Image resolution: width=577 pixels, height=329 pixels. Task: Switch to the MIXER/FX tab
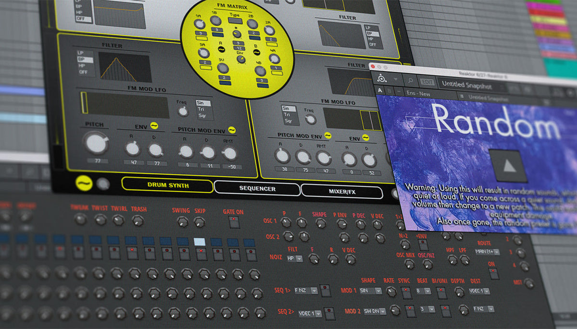coord(342,192)
